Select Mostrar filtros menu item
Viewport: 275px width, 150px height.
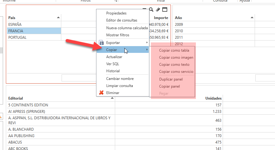pyautogui.click(x=118, y=35)
